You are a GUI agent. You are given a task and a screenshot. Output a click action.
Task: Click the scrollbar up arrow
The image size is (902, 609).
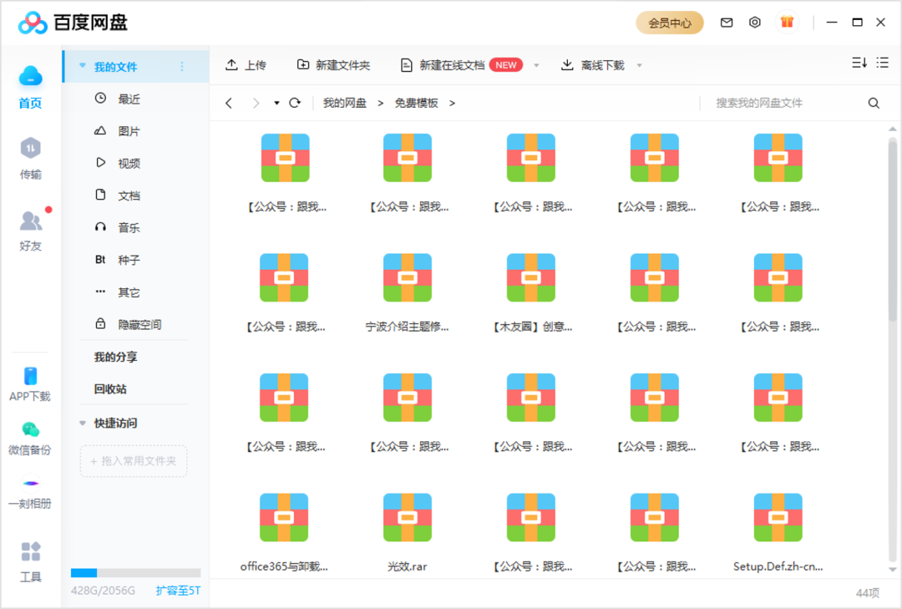click(892, 129)
